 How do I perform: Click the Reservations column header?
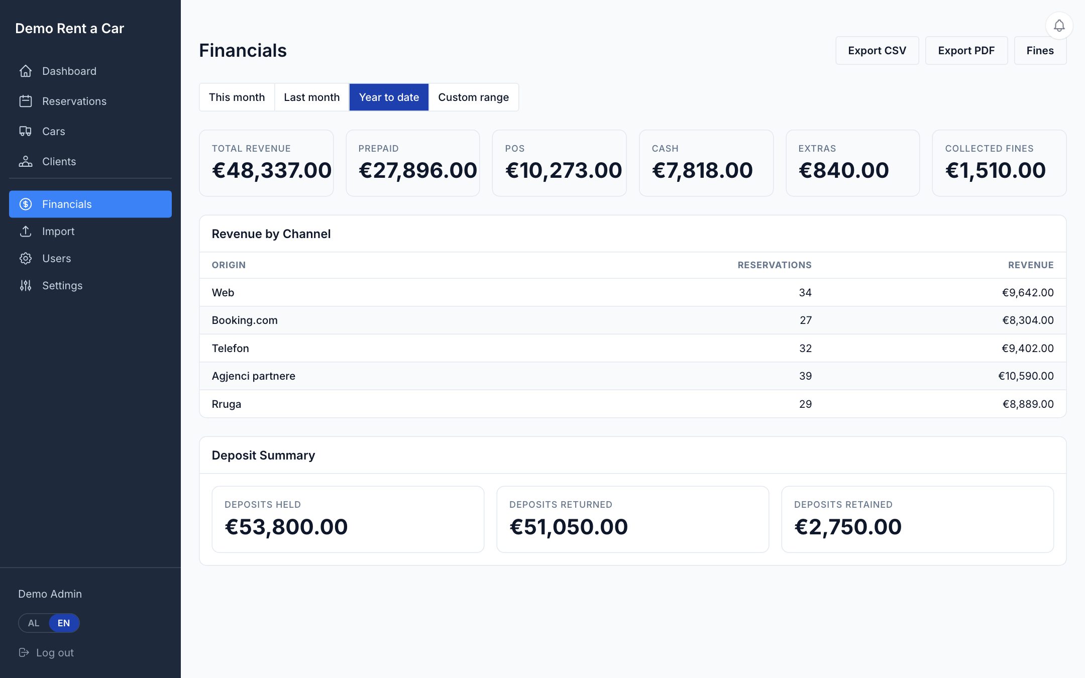(x=774, y=265)
